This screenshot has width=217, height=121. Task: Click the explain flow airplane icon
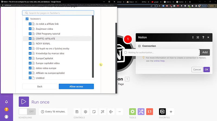coord(111,112)
